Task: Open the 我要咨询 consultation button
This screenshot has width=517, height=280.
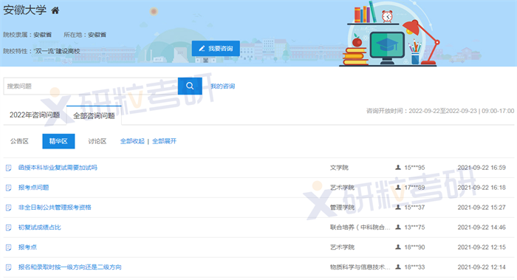Action: pyautogui.click(x=216, y=49)
